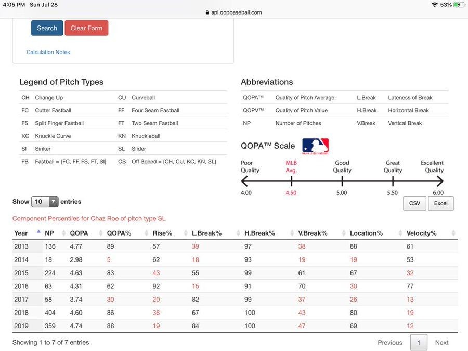Screen dimensions: 468x351
Task: Tap the api.qopbaseball.com address bar
Action: coord(234,12)
